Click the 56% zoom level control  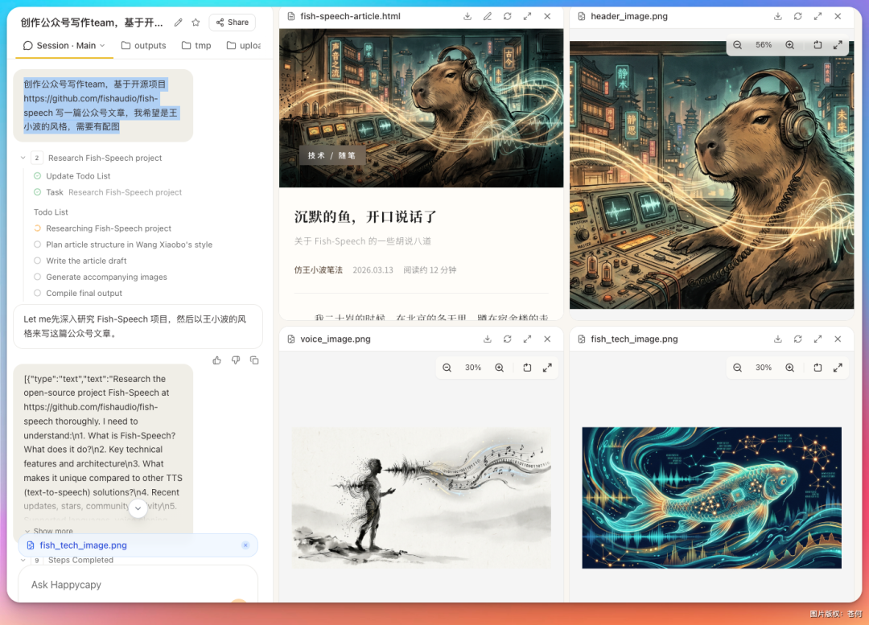(x=763, y=45)
